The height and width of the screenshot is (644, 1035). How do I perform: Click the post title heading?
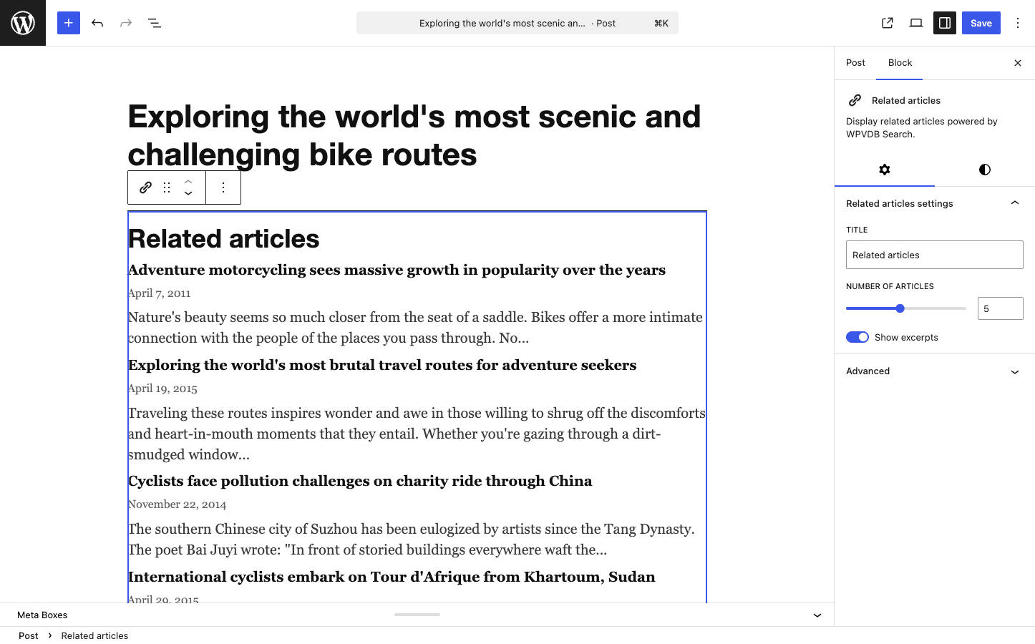tap(414, 135)
